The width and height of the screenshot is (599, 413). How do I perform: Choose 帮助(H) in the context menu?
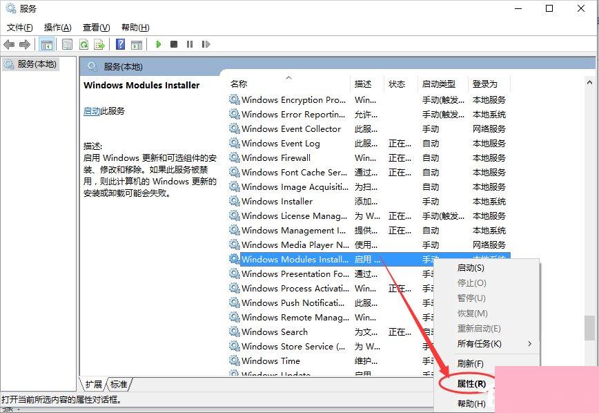[471, 404]
